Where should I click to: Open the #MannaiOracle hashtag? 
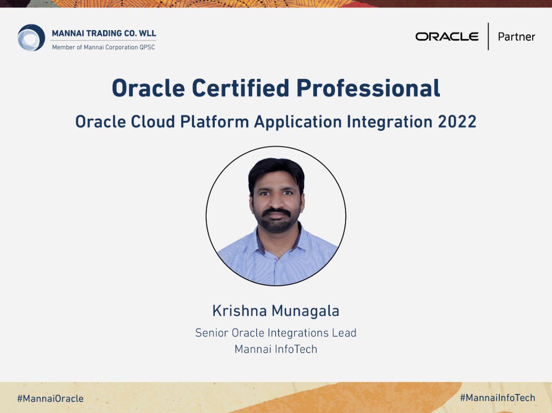point(51,398)
